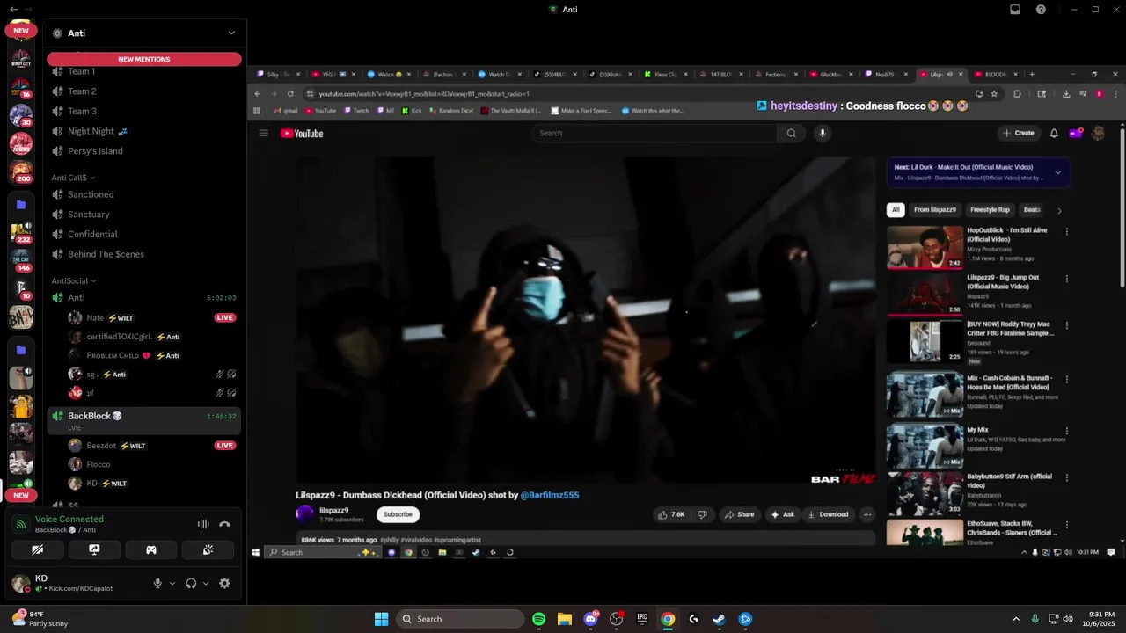Screen dimensions: 1126x633
Task: Select the From lilspazz9 filter chip
Action: [x=935, y=210]
